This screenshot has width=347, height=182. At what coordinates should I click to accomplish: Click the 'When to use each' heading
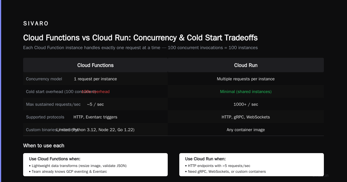tap(44, 146)
